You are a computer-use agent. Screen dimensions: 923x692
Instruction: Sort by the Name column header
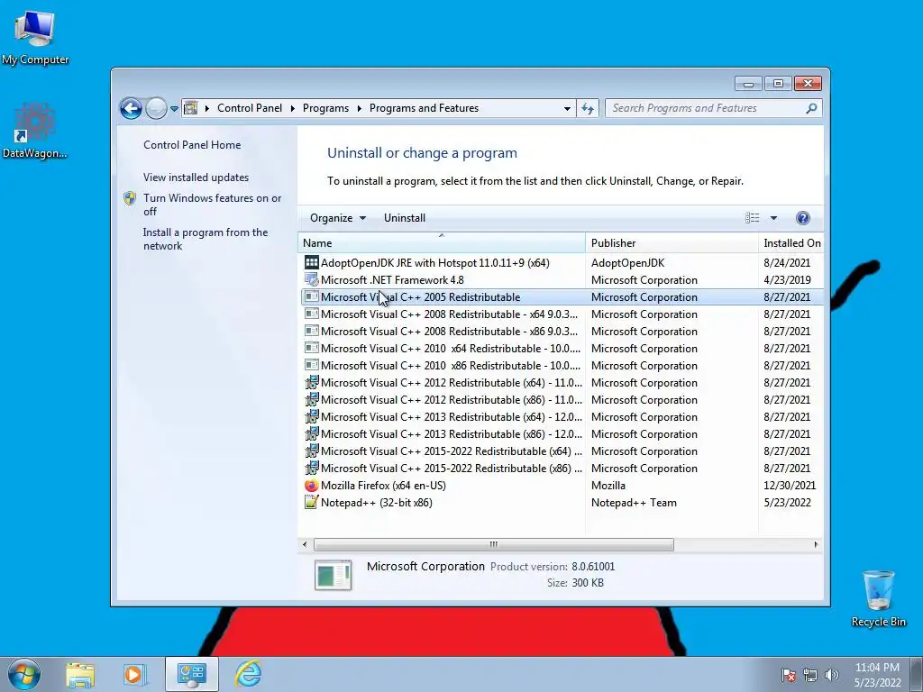(442, 242)
